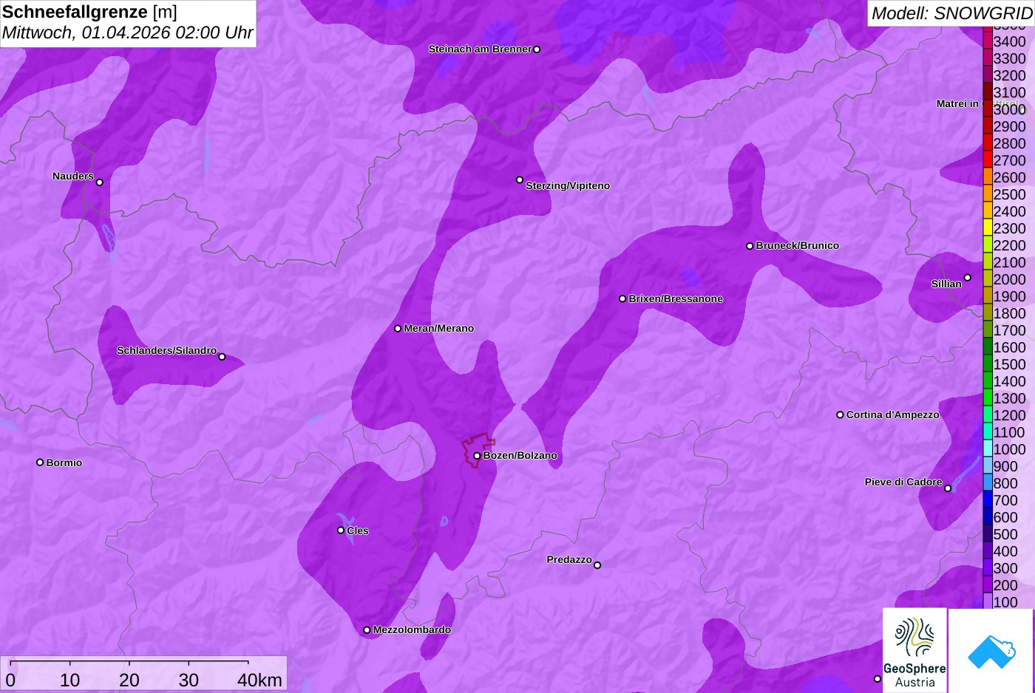Click the Pieve di Cadore marker dot
Screen dimensions: 1035x693
[x=948, y=488]
